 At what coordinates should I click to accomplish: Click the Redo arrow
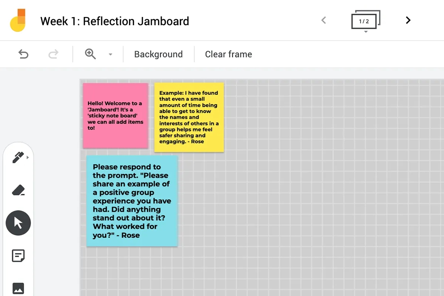(53, 54)
